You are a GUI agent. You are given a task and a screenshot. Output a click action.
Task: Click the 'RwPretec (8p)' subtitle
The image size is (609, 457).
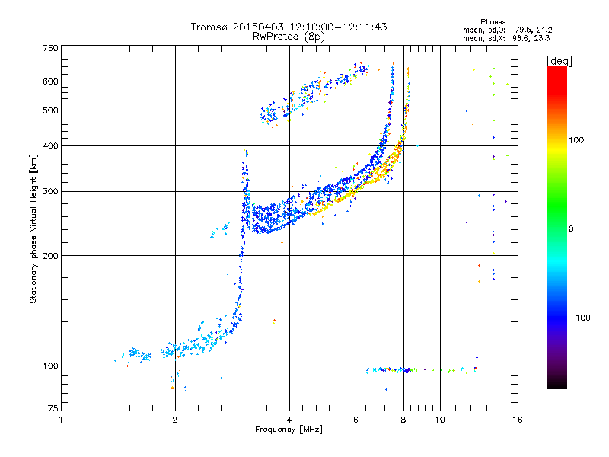pos(289,37)
